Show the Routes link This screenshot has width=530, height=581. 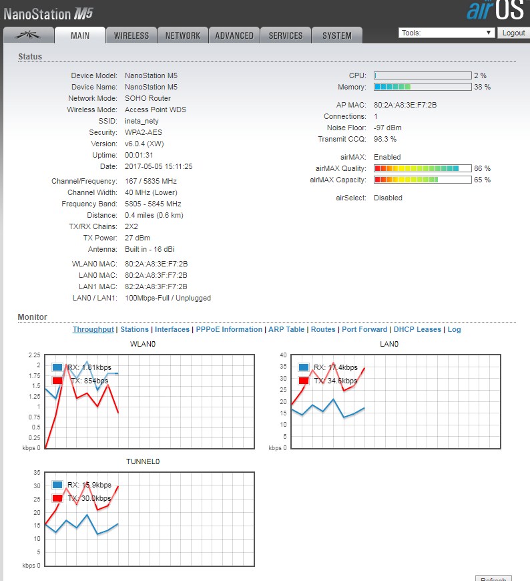323,329
